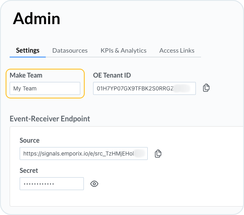Click the OE Tenant ID label
This screenshot has width=244, height=215.
click(x=112, y=75)
